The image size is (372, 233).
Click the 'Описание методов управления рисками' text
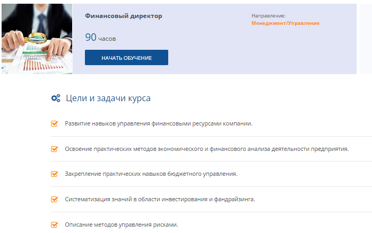[x=122, y=225]
